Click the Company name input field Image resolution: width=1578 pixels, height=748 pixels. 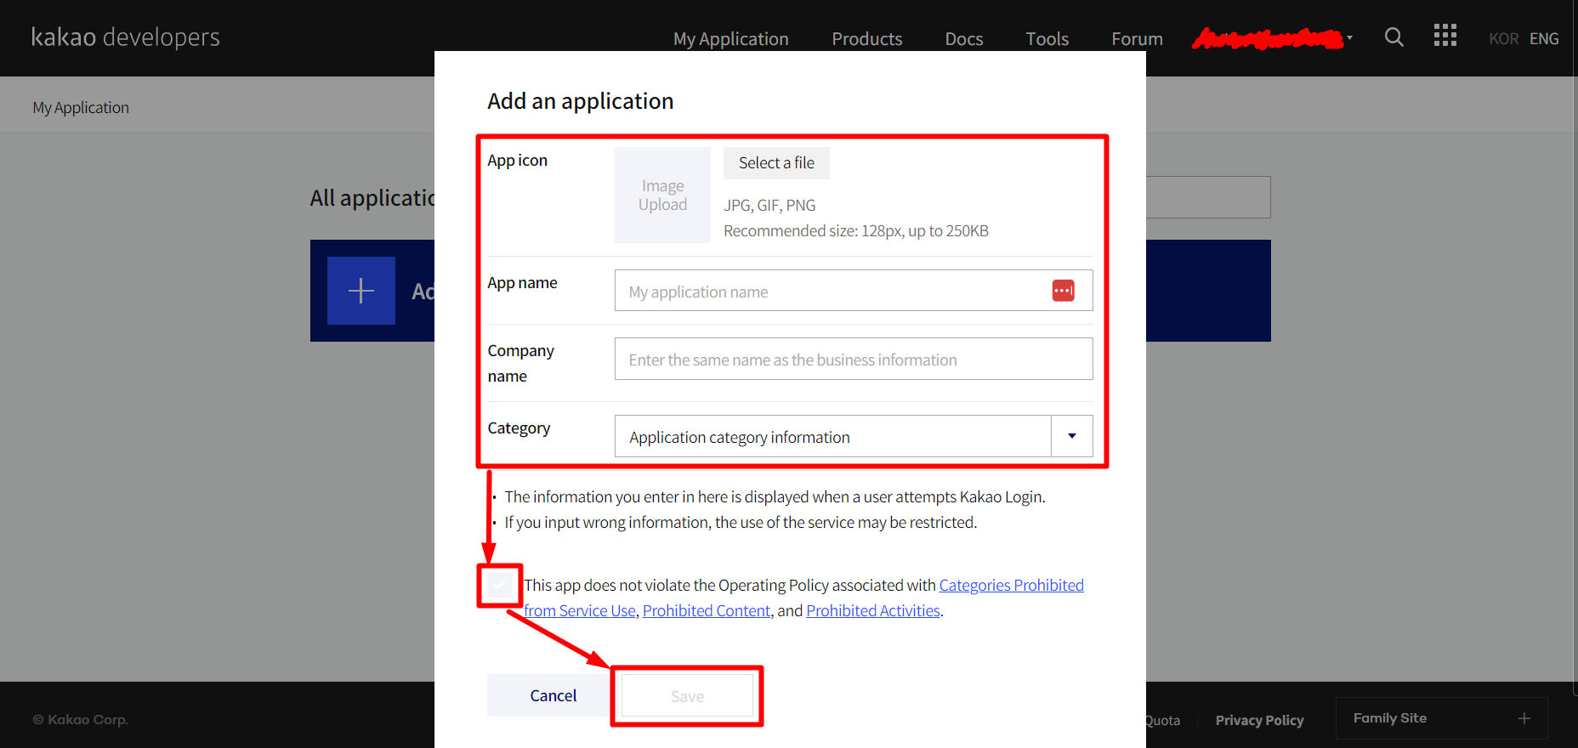point(853,360)
